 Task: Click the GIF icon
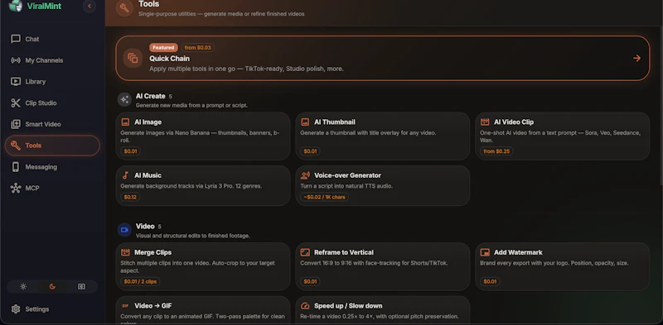[x=125, y=306]
